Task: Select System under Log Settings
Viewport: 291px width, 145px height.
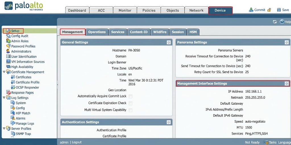Action: point(21,103)
